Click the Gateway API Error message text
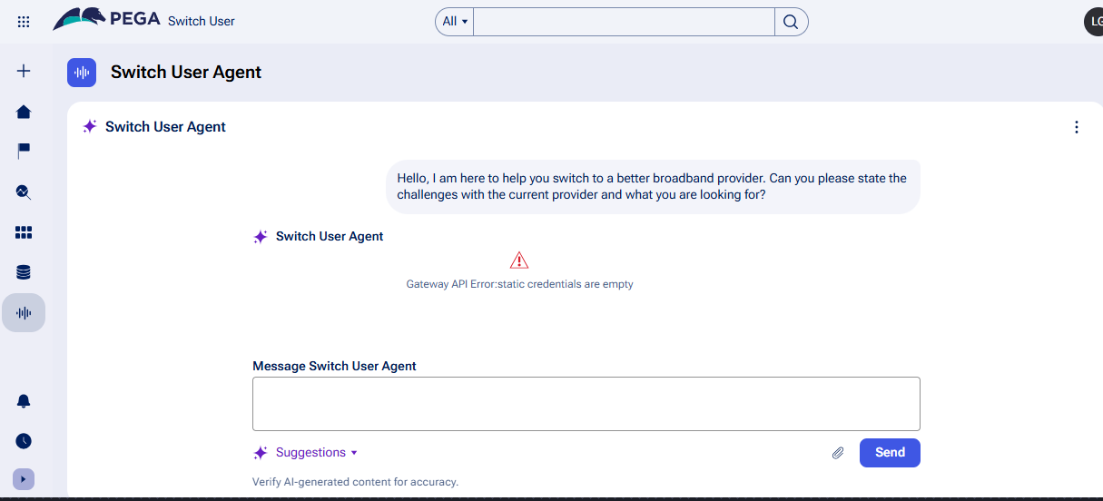Viewport: 1103px width, 501px height. pos(519,284)
